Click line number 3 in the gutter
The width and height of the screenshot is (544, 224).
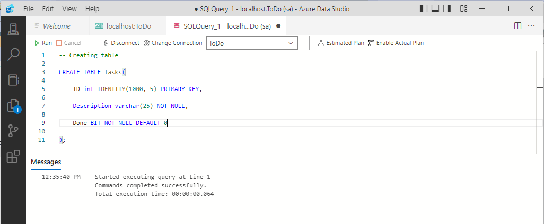pyautogui.click(x=43, y=72)
